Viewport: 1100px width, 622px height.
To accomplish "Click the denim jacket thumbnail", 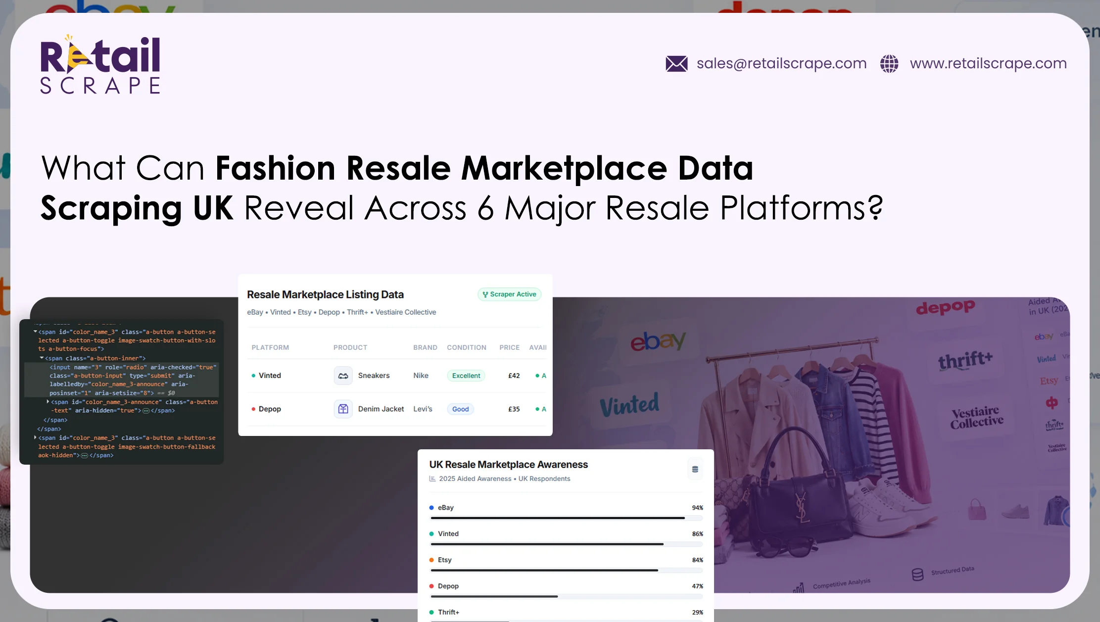I will pyautogui.click(x=1057, y=510).
